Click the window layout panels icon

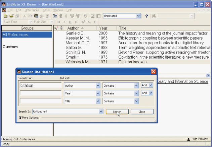(x=55, y=16)
